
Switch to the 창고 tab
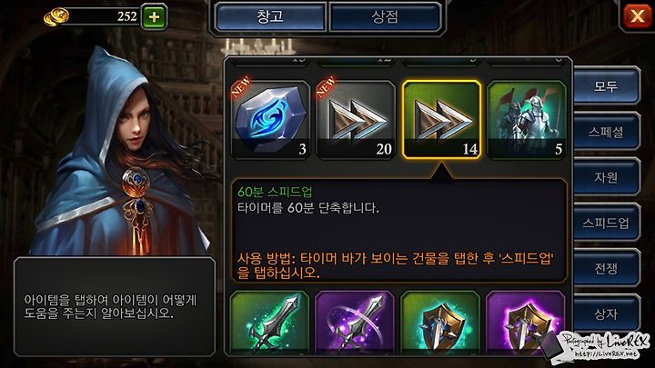click(x=270, y=17)
